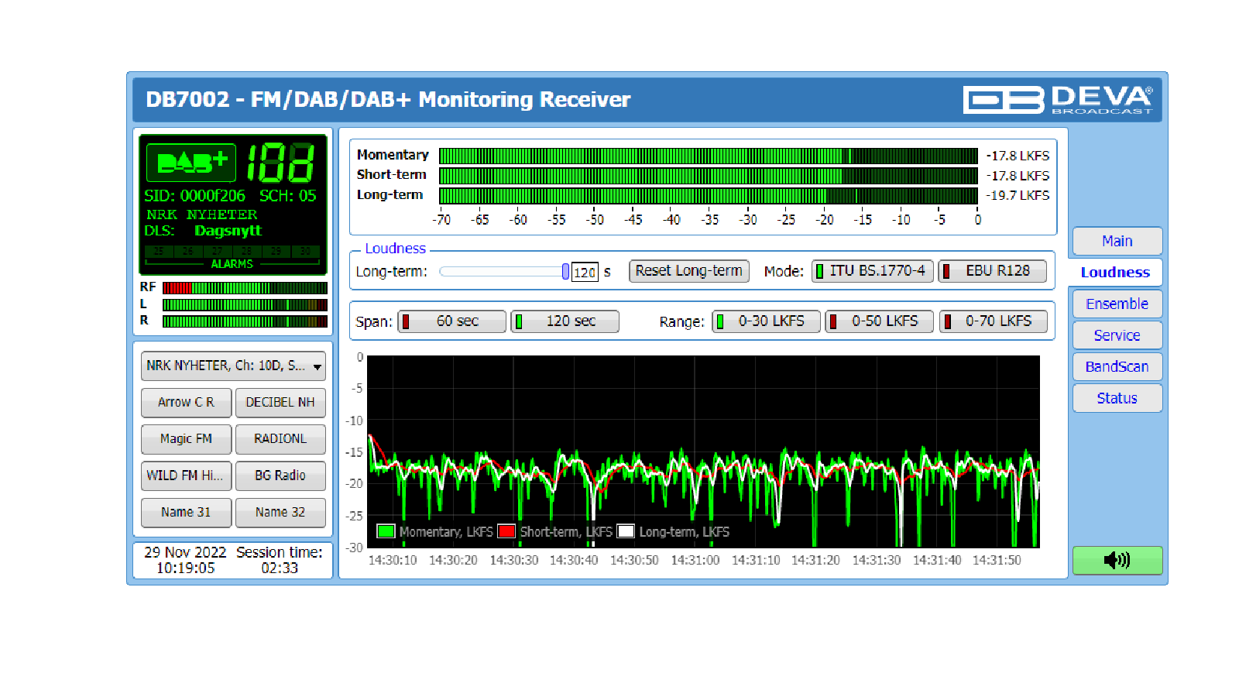Image resolution: width=1239 pixels, height=697 pixels.
Task: Click the DEVA Broadcast logo
Action: pos(1058,99)
